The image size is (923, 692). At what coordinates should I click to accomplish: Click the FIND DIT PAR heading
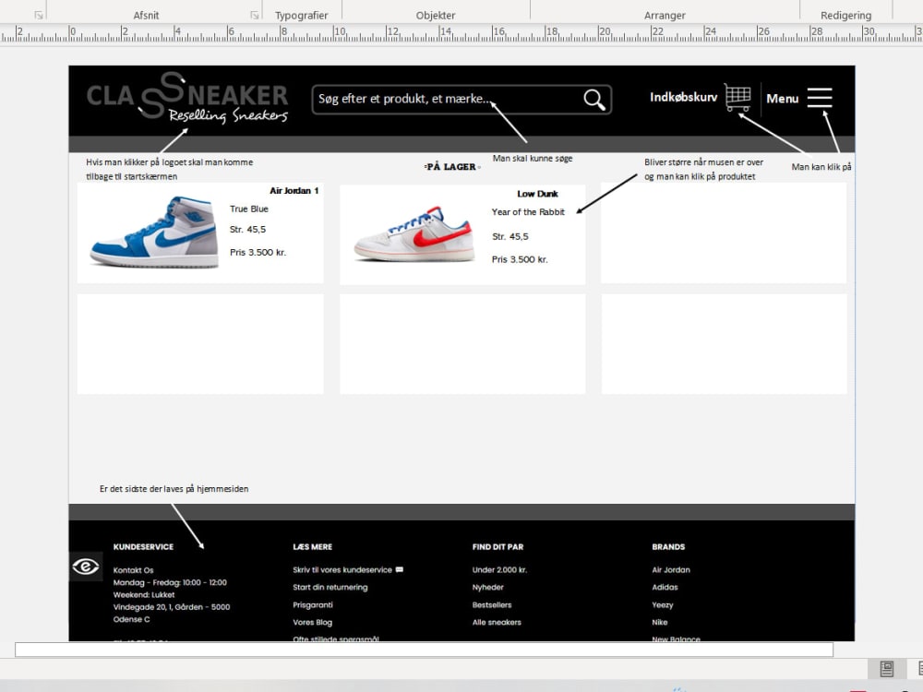(x=497, y=546)
